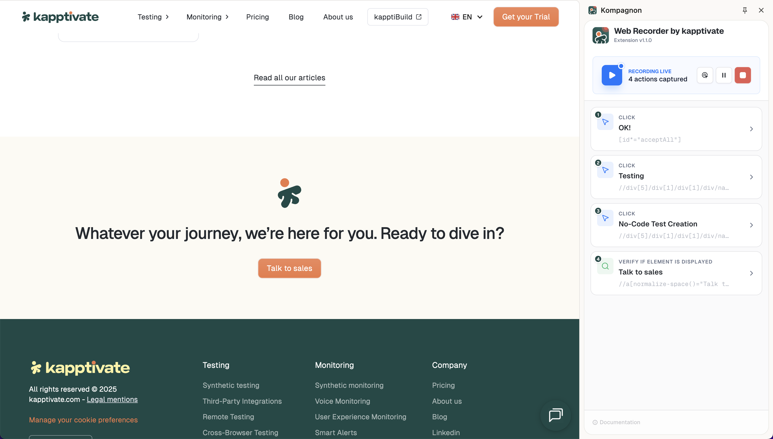Expand the Talk to sales verification step
The height and width of the screenshot is (439, 773).
751,273
